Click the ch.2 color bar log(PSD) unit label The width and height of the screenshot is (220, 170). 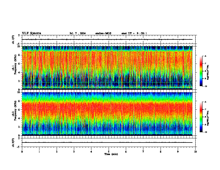click(208, 118)
